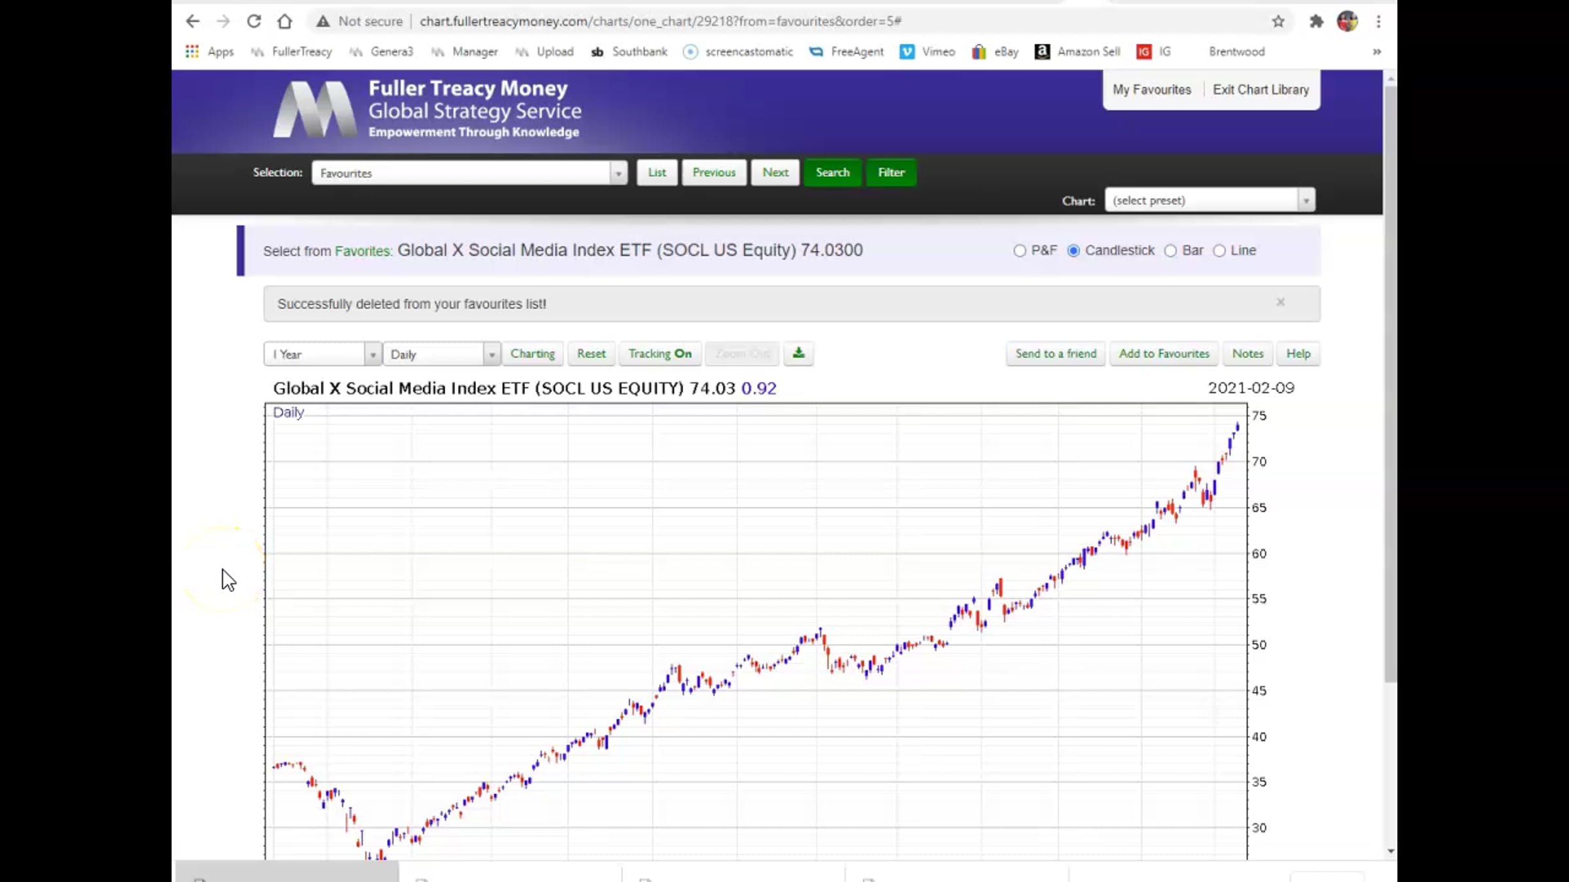Viewport: 1569px width, 882px height.
Task: Open the browser extensions puzzle icon
Action: pyautogui.click(x=1316, y=22)
